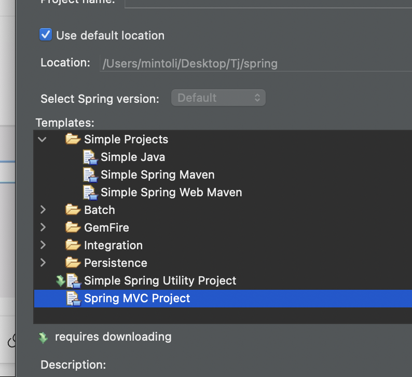412x377 pixels.
Task: Click the Simple Spring Utility Project template icon
Action: [x=74, y=280]
